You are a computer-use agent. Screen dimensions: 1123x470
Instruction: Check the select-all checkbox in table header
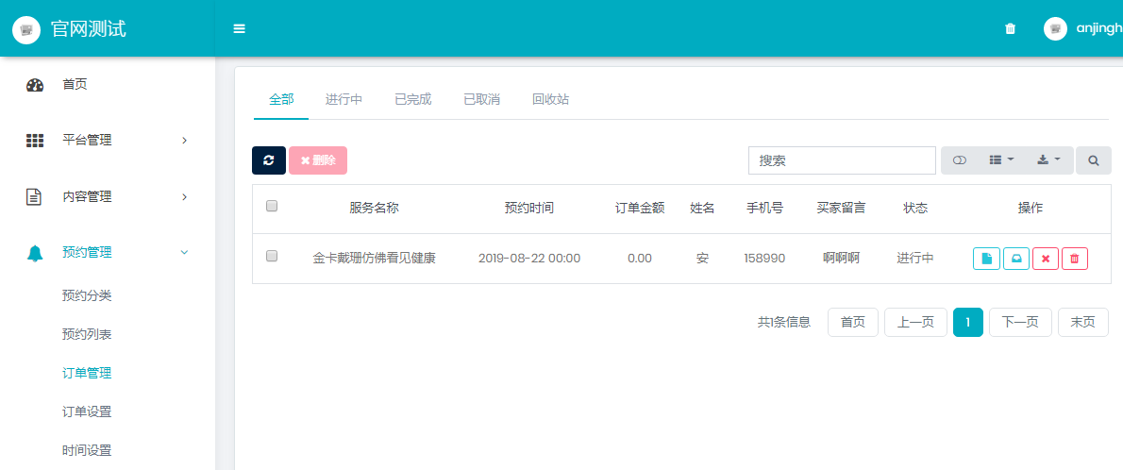pyautogui.click(x=272, y=206)
